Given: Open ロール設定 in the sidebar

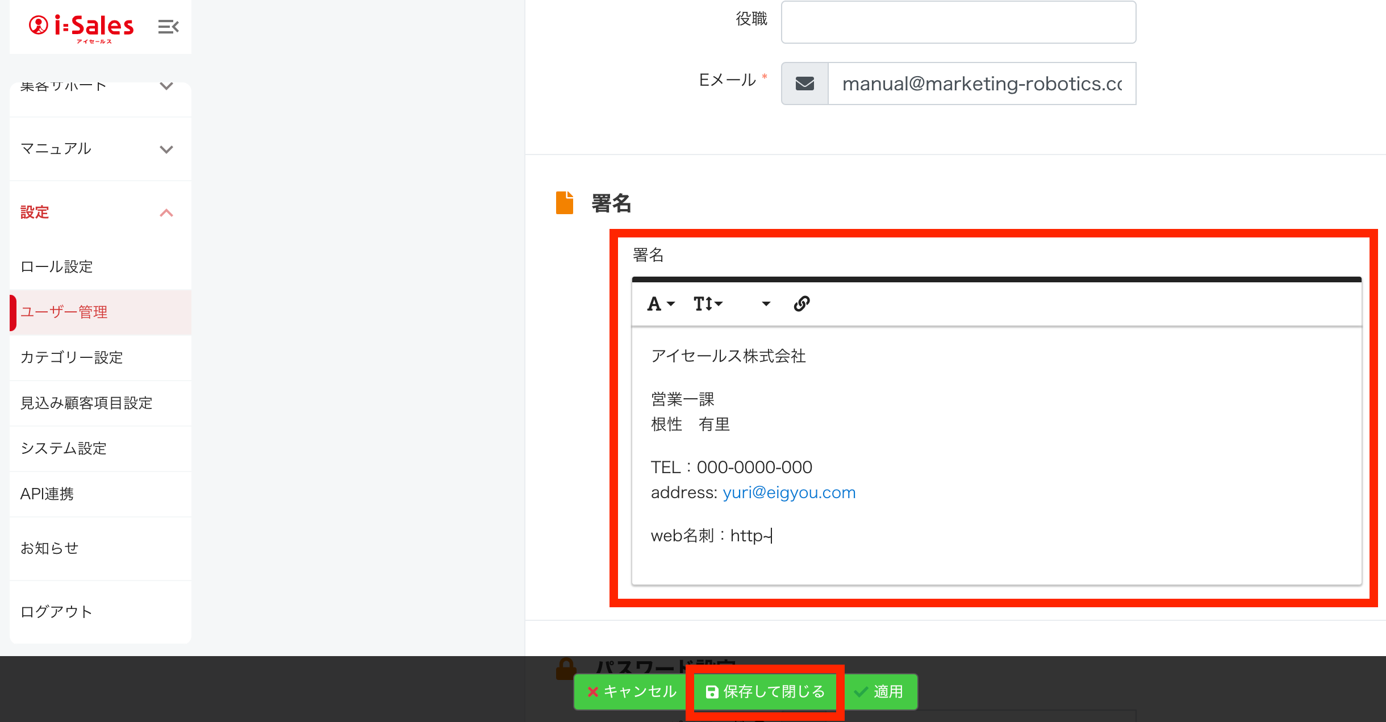Looking at the screenshot, I should tap(57, 266).
